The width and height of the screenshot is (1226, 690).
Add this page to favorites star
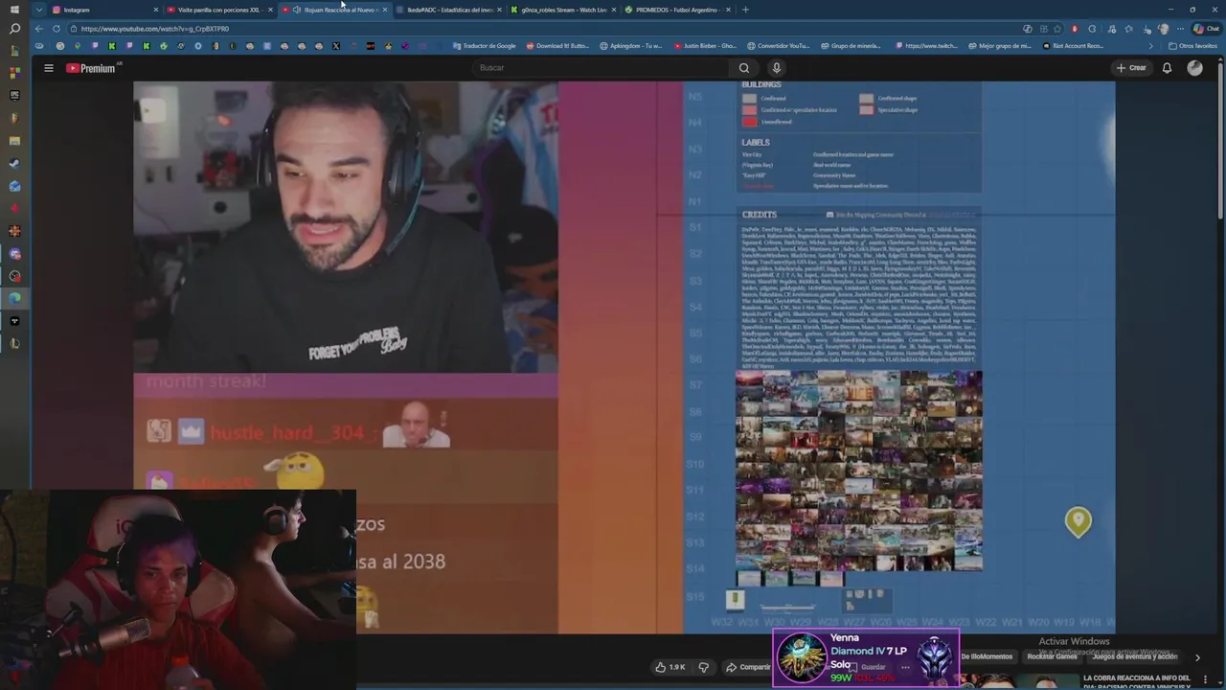1057,29
